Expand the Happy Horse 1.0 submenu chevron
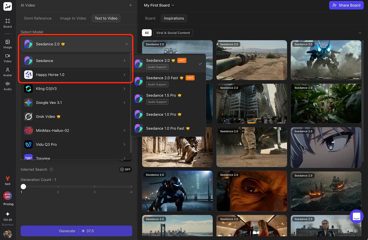The width and height of the screenshot is (368, 240). coord(124,75)
